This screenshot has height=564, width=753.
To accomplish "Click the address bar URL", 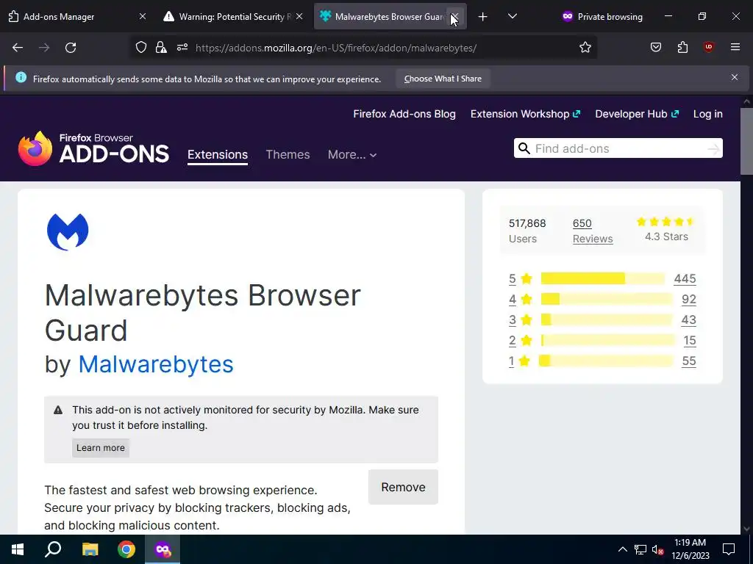I will [x=335, y=48].
